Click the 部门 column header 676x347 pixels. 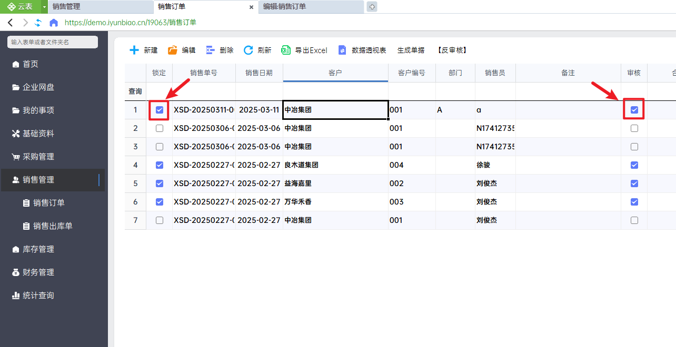tap(455, 73)
